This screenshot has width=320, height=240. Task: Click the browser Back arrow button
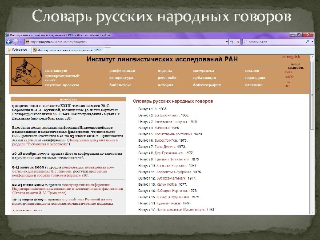(x=9, y=42)
